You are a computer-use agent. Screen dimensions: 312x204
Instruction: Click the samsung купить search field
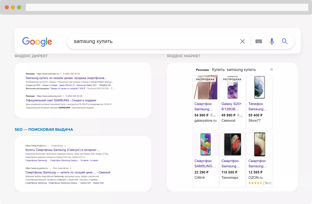pos(152,41)
